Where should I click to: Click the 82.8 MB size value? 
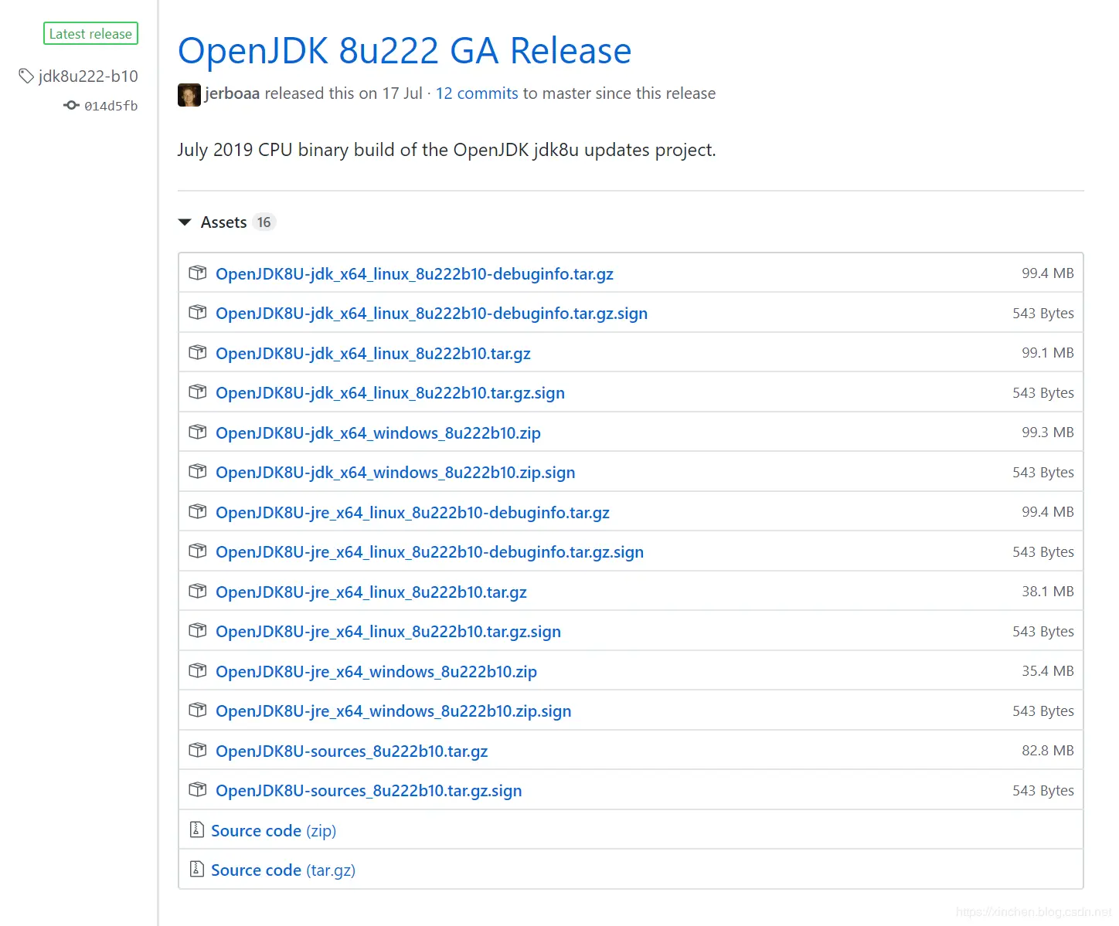(1047, 751)
